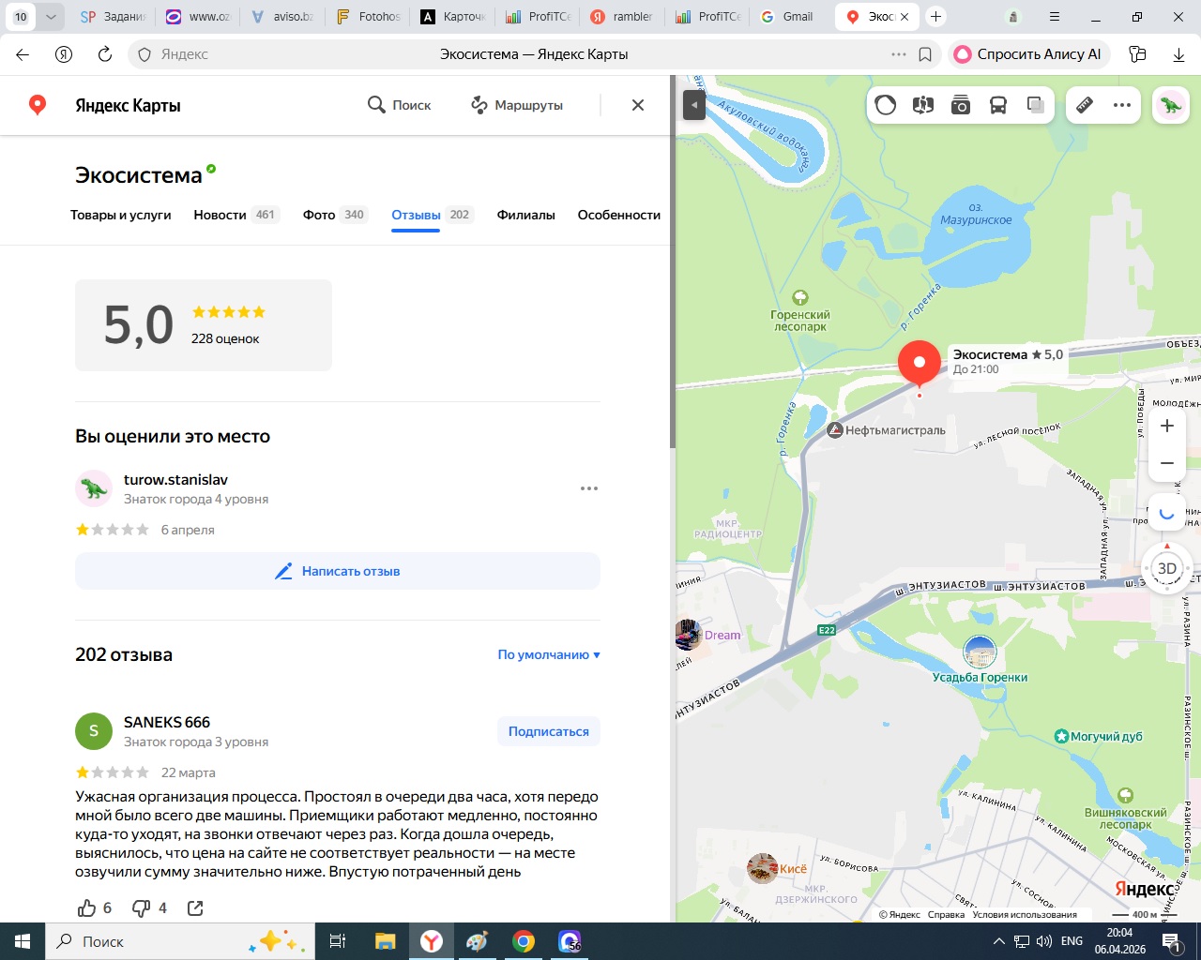Go back in the browser
The height and width of the screenshot is (960, 1201).
tap(23, 54)
